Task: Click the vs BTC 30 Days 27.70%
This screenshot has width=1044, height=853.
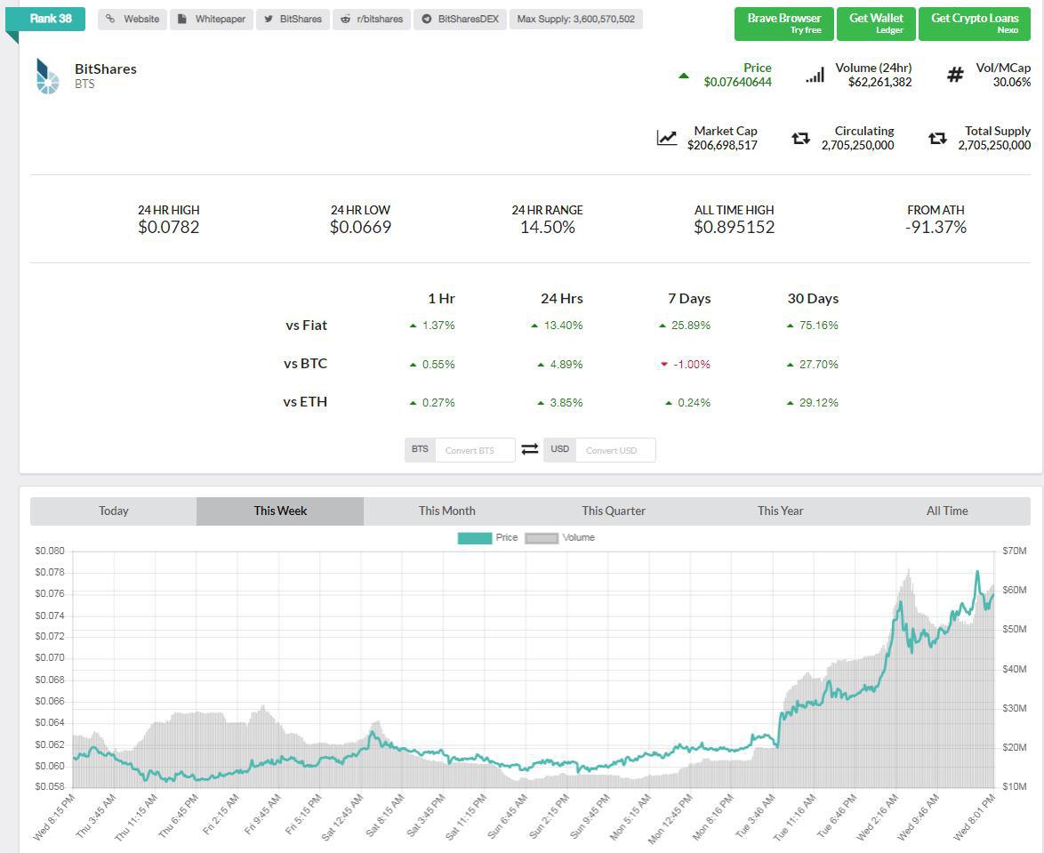Action: pos(819,365)
